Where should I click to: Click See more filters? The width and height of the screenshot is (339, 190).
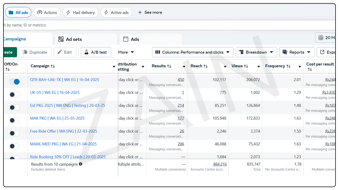coord(150,12)
